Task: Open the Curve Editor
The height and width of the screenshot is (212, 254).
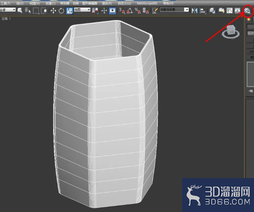Action: click(230, 11)
